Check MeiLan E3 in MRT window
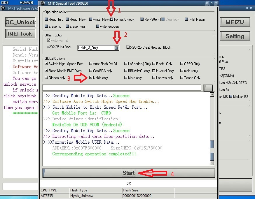The image size is (255, 199). (x=230, y=96)
